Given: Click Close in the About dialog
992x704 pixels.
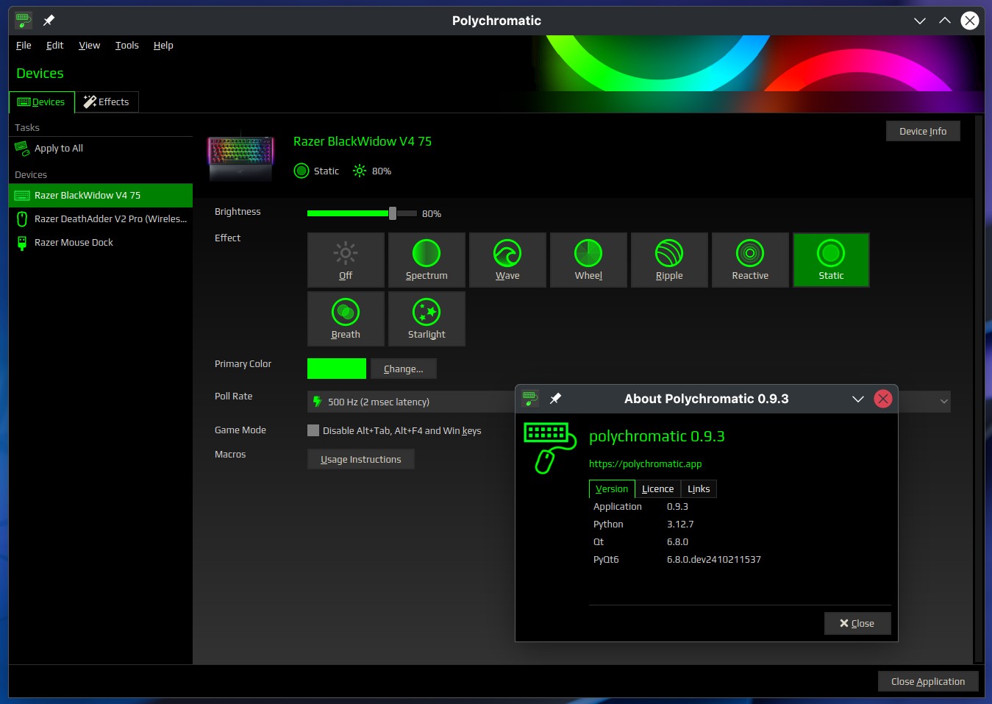Looking at the screenshot, I should [x=857, y=624].
